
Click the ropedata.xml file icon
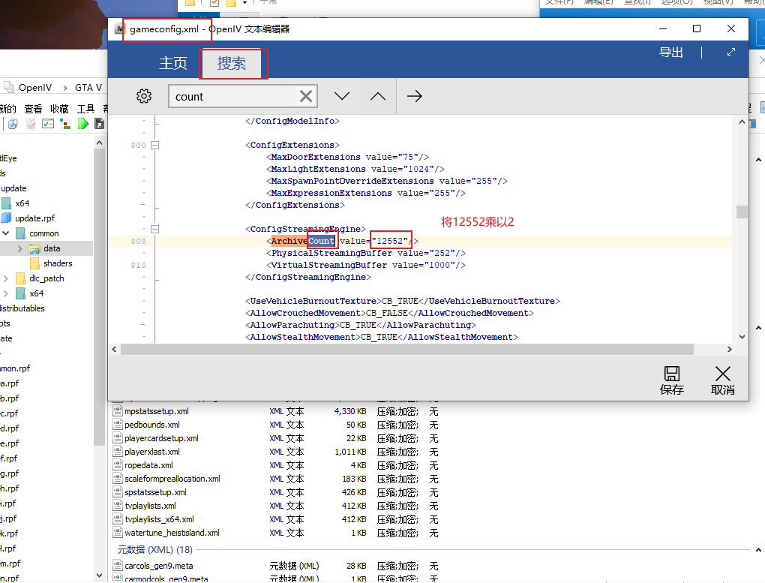[x=118, y=465]
